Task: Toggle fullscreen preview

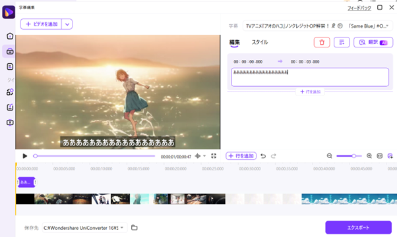Action: tap(214, 156)
